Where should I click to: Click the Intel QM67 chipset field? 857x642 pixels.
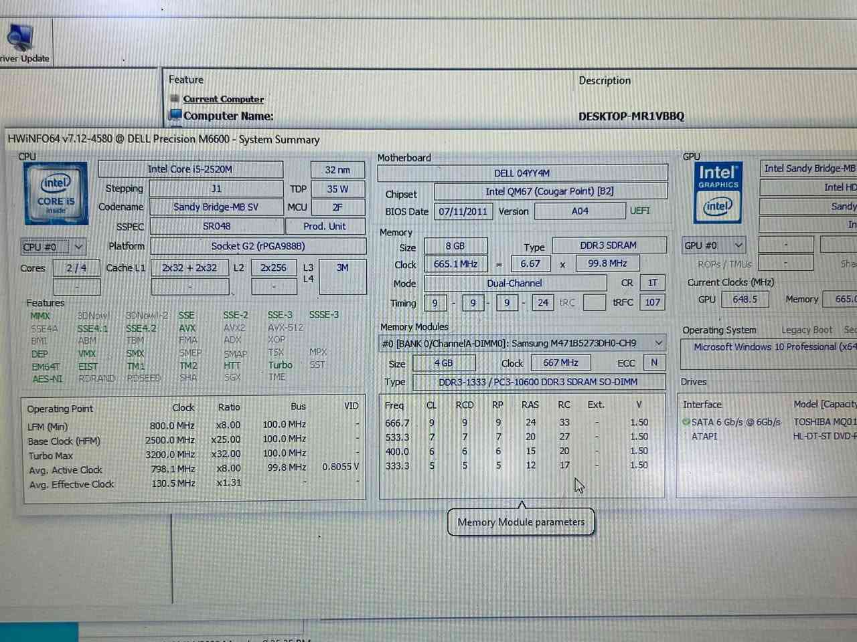(550, 191)
